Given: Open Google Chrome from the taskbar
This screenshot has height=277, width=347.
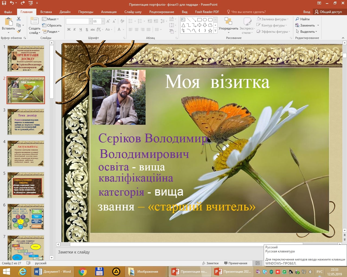Looking at the screenshot, I should pos(82,271).
